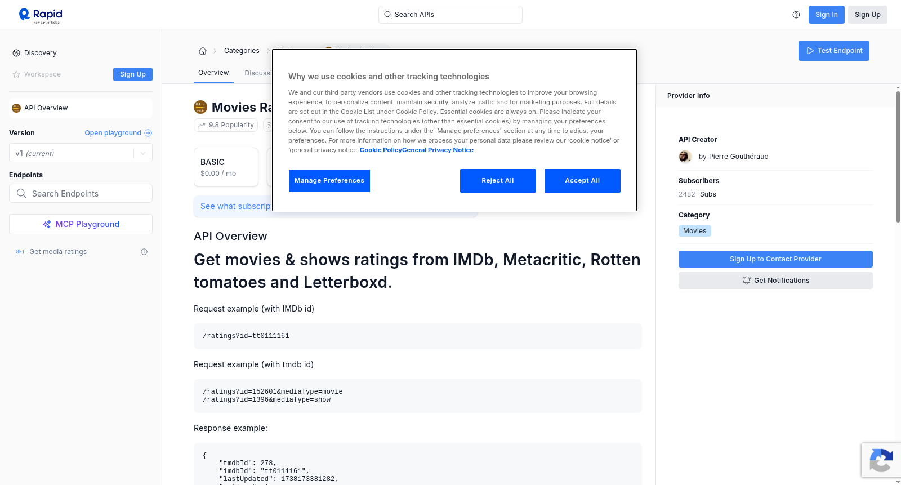Click the header Sign Up button
901x485 pixels.
point(868,15)
